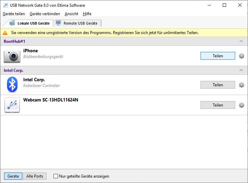Select Webcam SC-13HDL11624N device name
This screenshot has width=248, height=183.
(51, 100)
